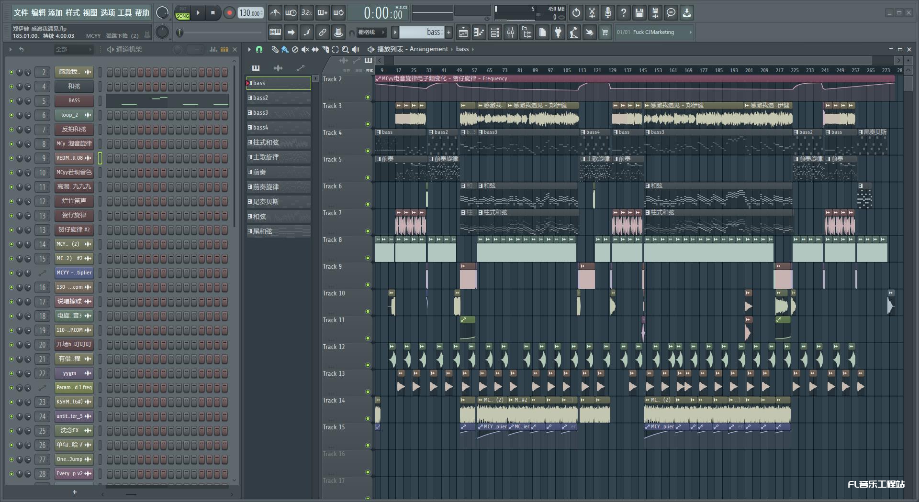
Task: Open the 样式 menu
Action: (73, 13)
